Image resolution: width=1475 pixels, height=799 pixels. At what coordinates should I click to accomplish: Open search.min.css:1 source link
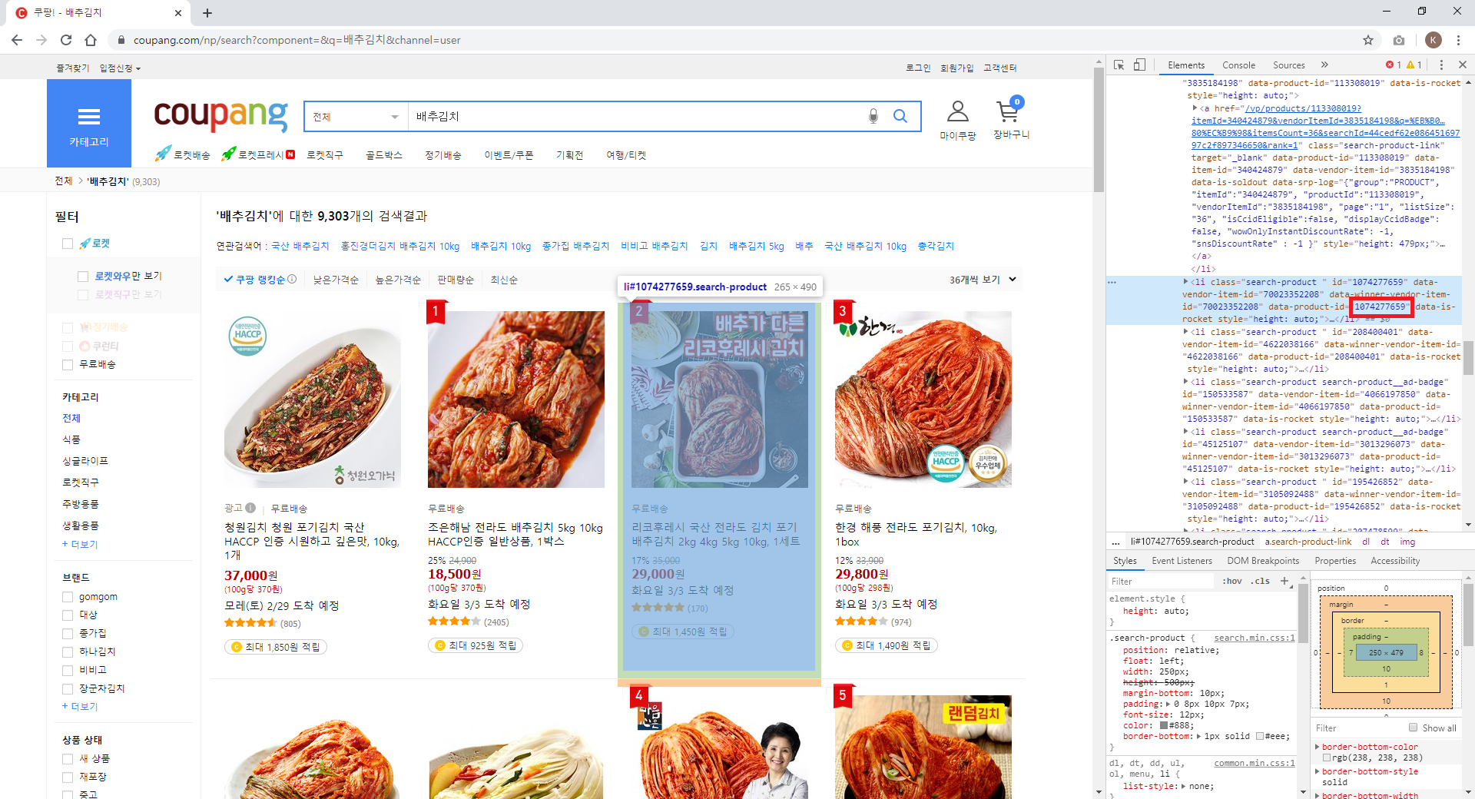pos(1254,638)
